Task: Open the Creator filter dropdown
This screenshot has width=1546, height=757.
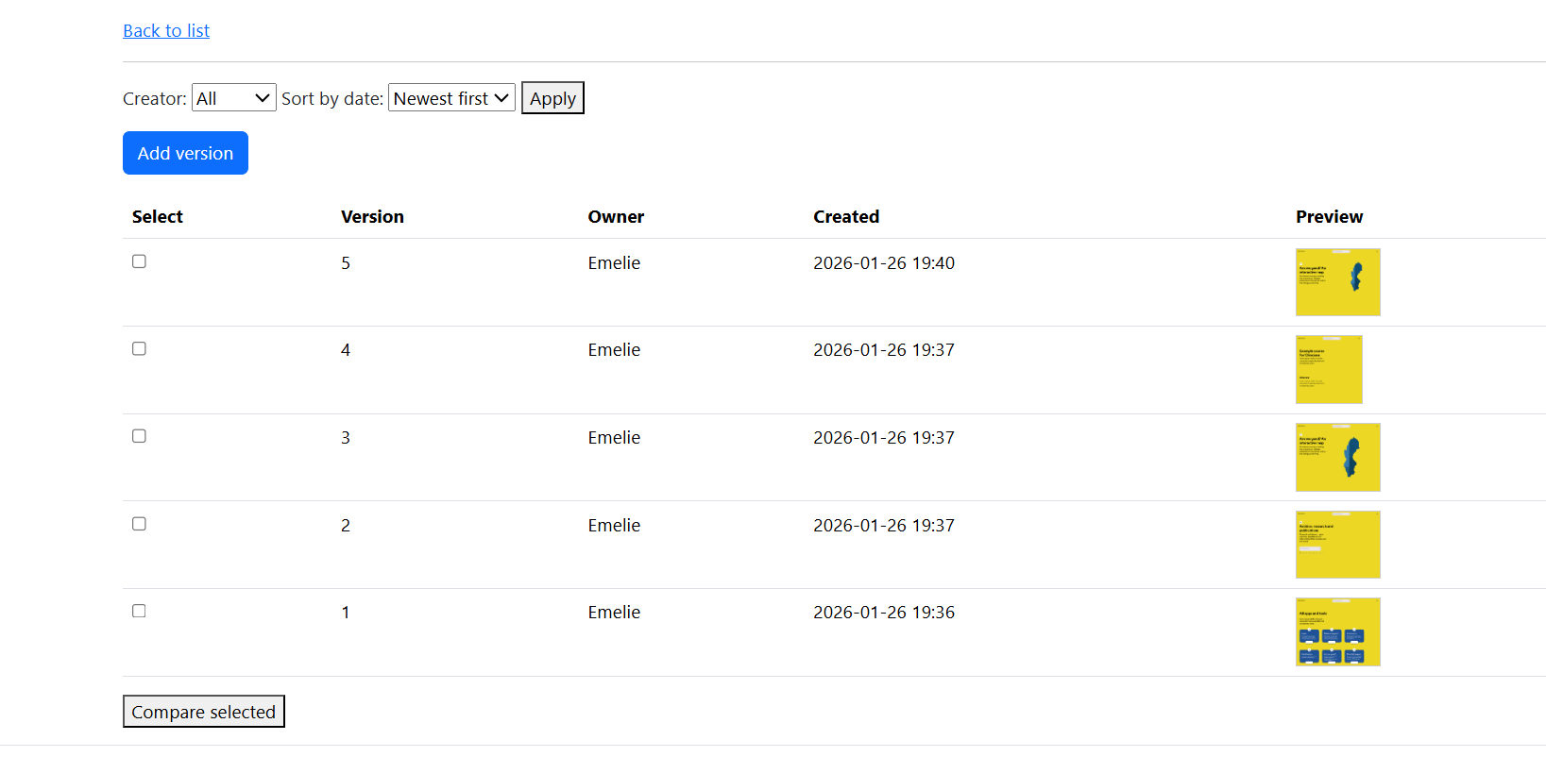Action: click(233, 98)
